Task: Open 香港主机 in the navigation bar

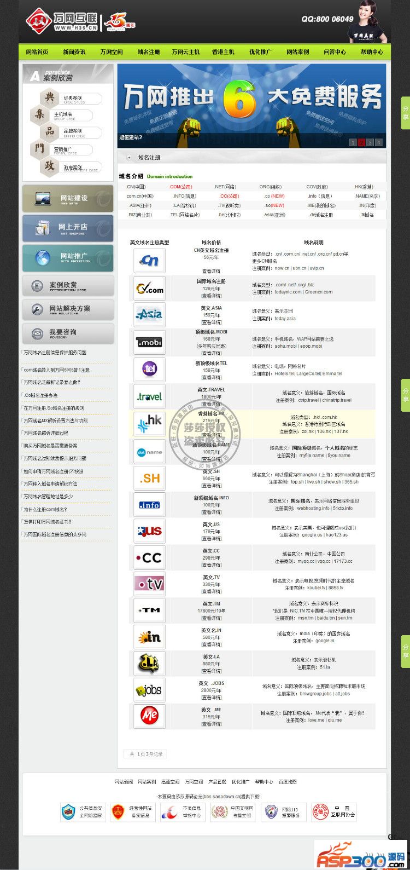Action: 223,52
